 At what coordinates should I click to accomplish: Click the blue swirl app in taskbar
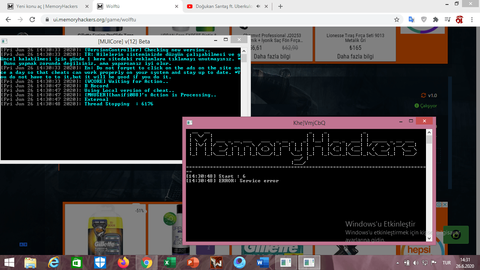(239, 262)
